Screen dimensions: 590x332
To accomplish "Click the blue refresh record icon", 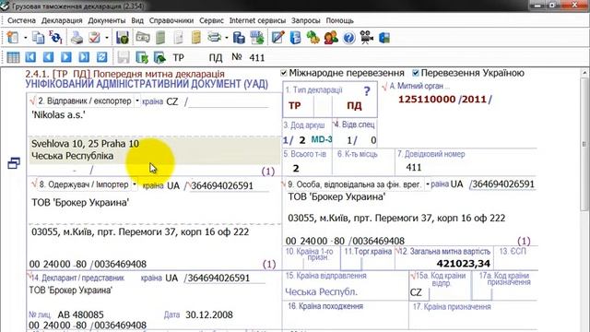I will click(101, 57).
